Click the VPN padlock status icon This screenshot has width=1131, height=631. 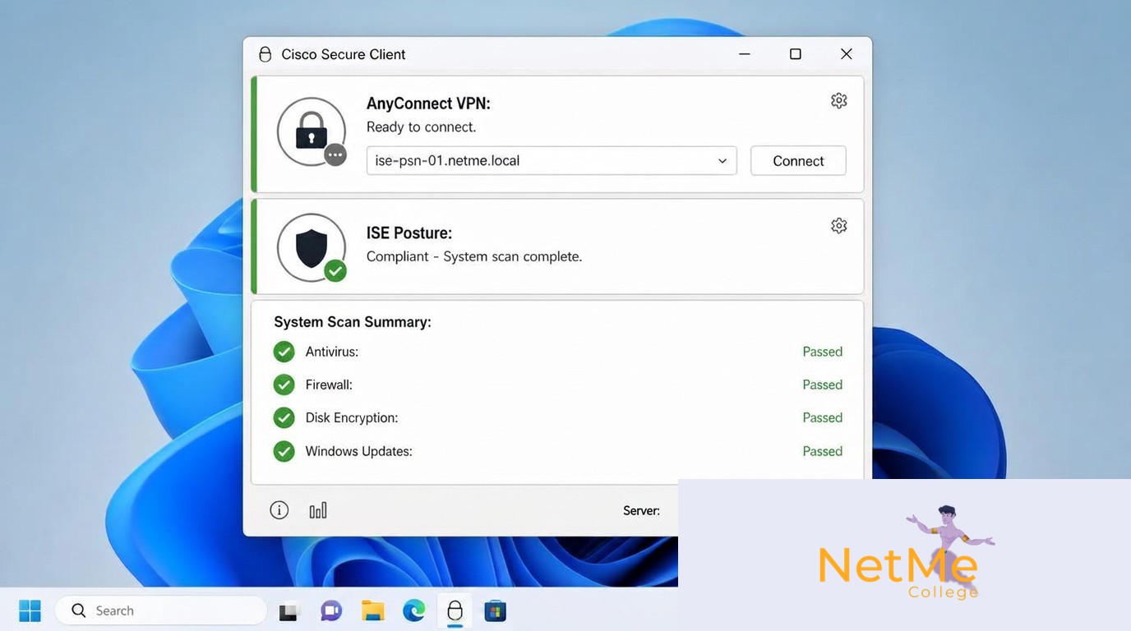coord(312,131)
